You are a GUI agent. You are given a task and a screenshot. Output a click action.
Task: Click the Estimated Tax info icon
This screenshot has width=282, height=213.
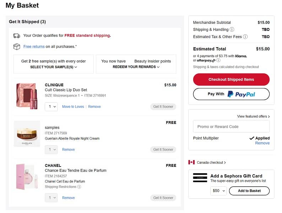[x=245, y=37]
